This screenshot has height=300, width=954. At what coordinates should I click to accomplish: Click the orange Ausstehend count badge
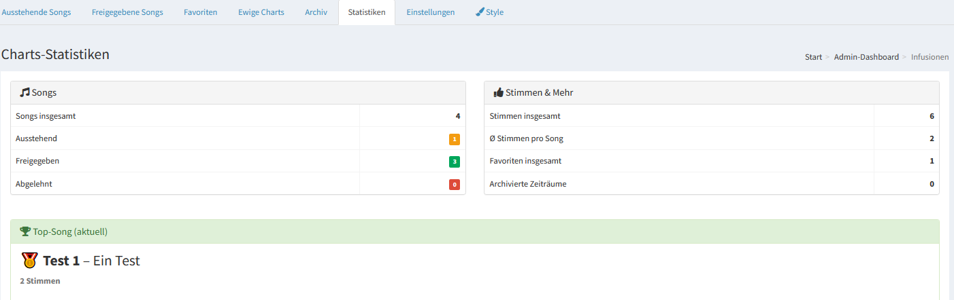click(455, 139)
